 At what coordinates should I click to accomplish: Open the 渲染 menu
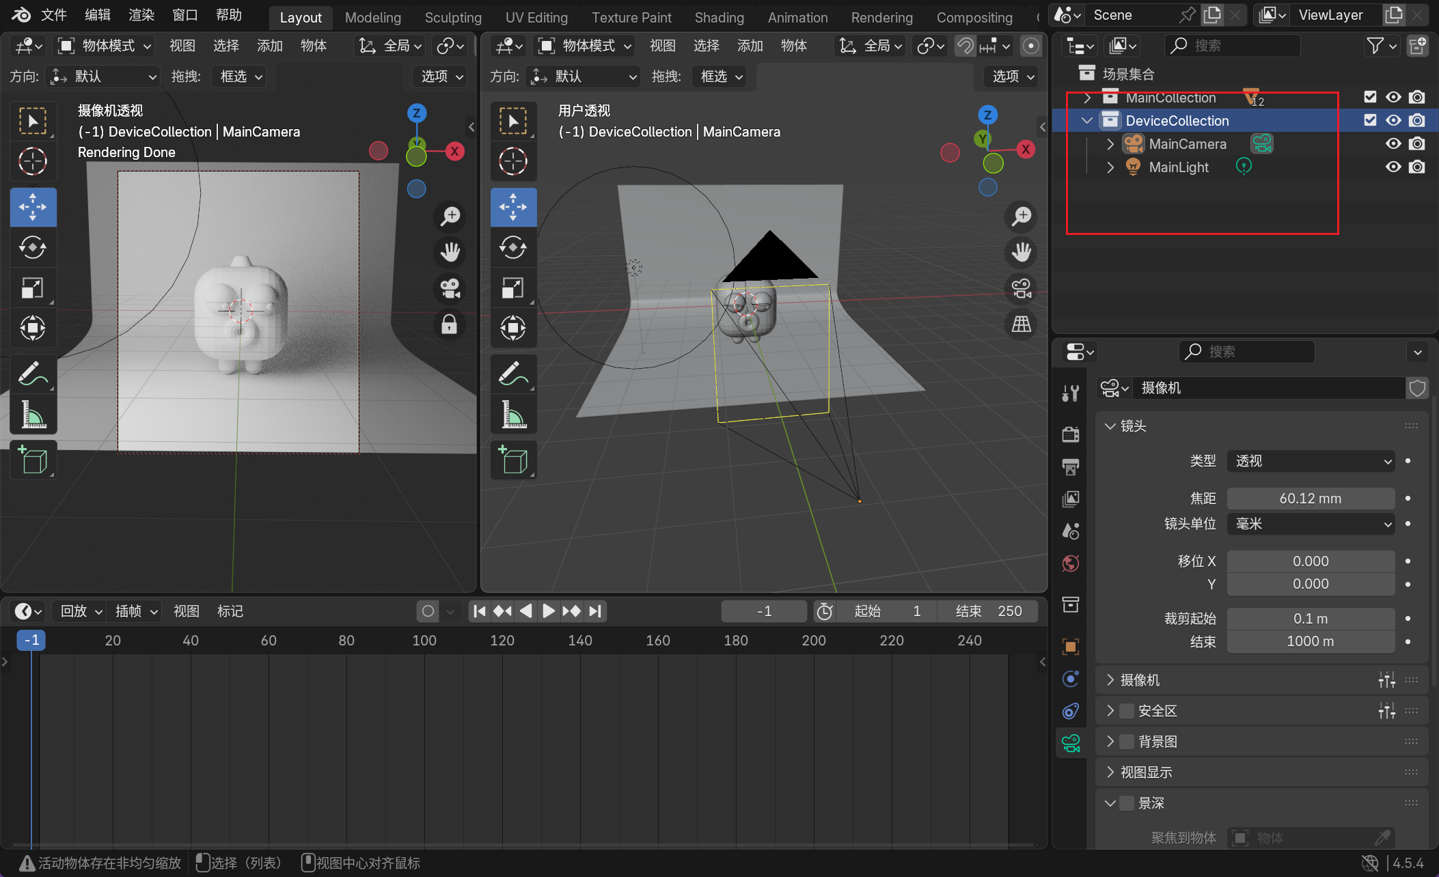(x=141, y=15)
